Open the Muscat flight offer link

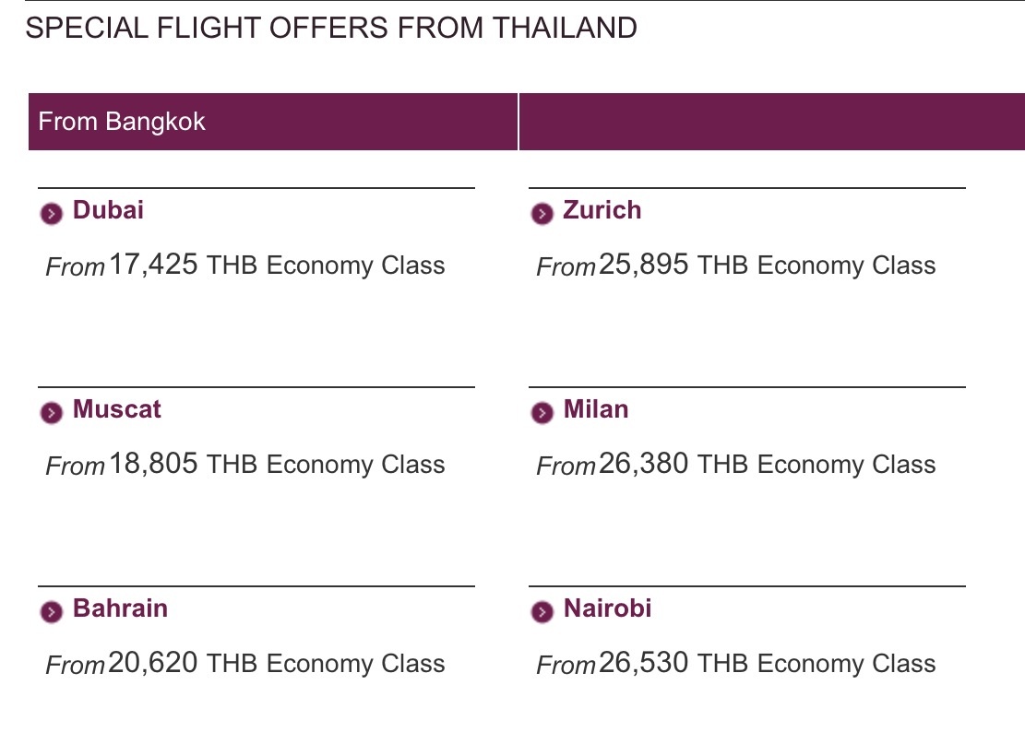click(x=116, y=409)
